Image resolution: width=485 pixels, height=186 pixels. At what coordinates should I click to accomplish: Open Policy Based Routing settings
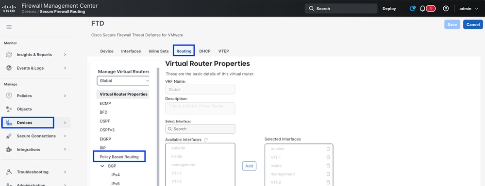point(119,157)
